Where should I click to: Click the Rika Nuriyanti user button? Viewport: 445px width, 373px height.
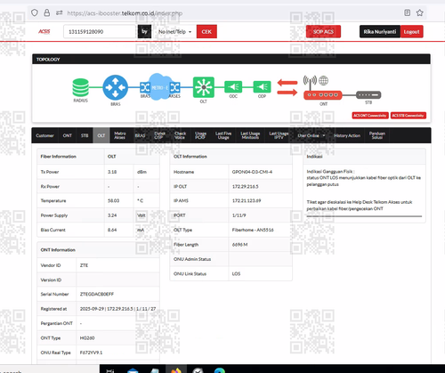[380, 32]
